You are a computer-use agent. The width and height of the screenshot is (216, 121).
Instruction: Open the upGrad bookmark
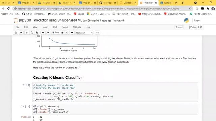(x=79, y=14)
